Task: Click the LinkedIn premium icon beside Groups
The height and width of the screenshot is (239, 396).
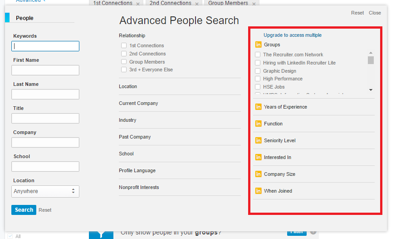Action: pyautogui.click(x=258, y=45)
